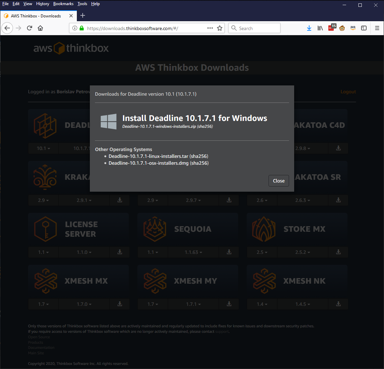Open Firefox downloads via the arrow icon

309,28
